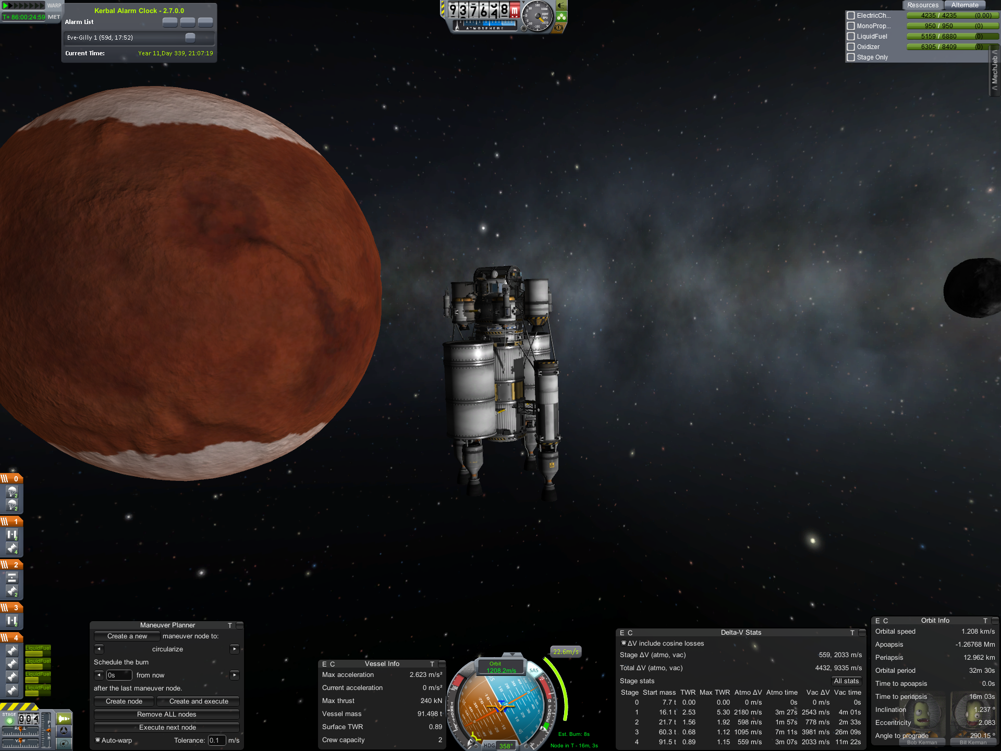Click time warp rate arrows
Image resolution: width=1001 pixels, height=751 pixels.
coord(23,6)
